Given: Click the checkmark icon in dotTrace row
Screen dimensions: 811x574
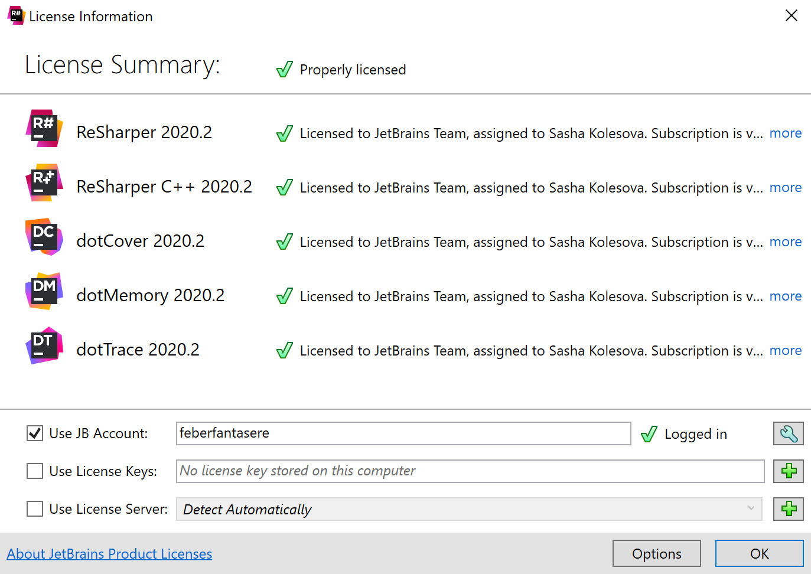Looking at the screenshot, I should click(285, 351).
